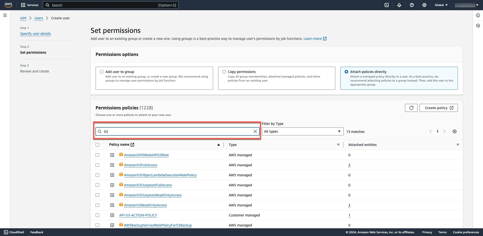Screen dimensions: 483x236
Task: Open the Services menu
Action: click(x=30, y=5)
